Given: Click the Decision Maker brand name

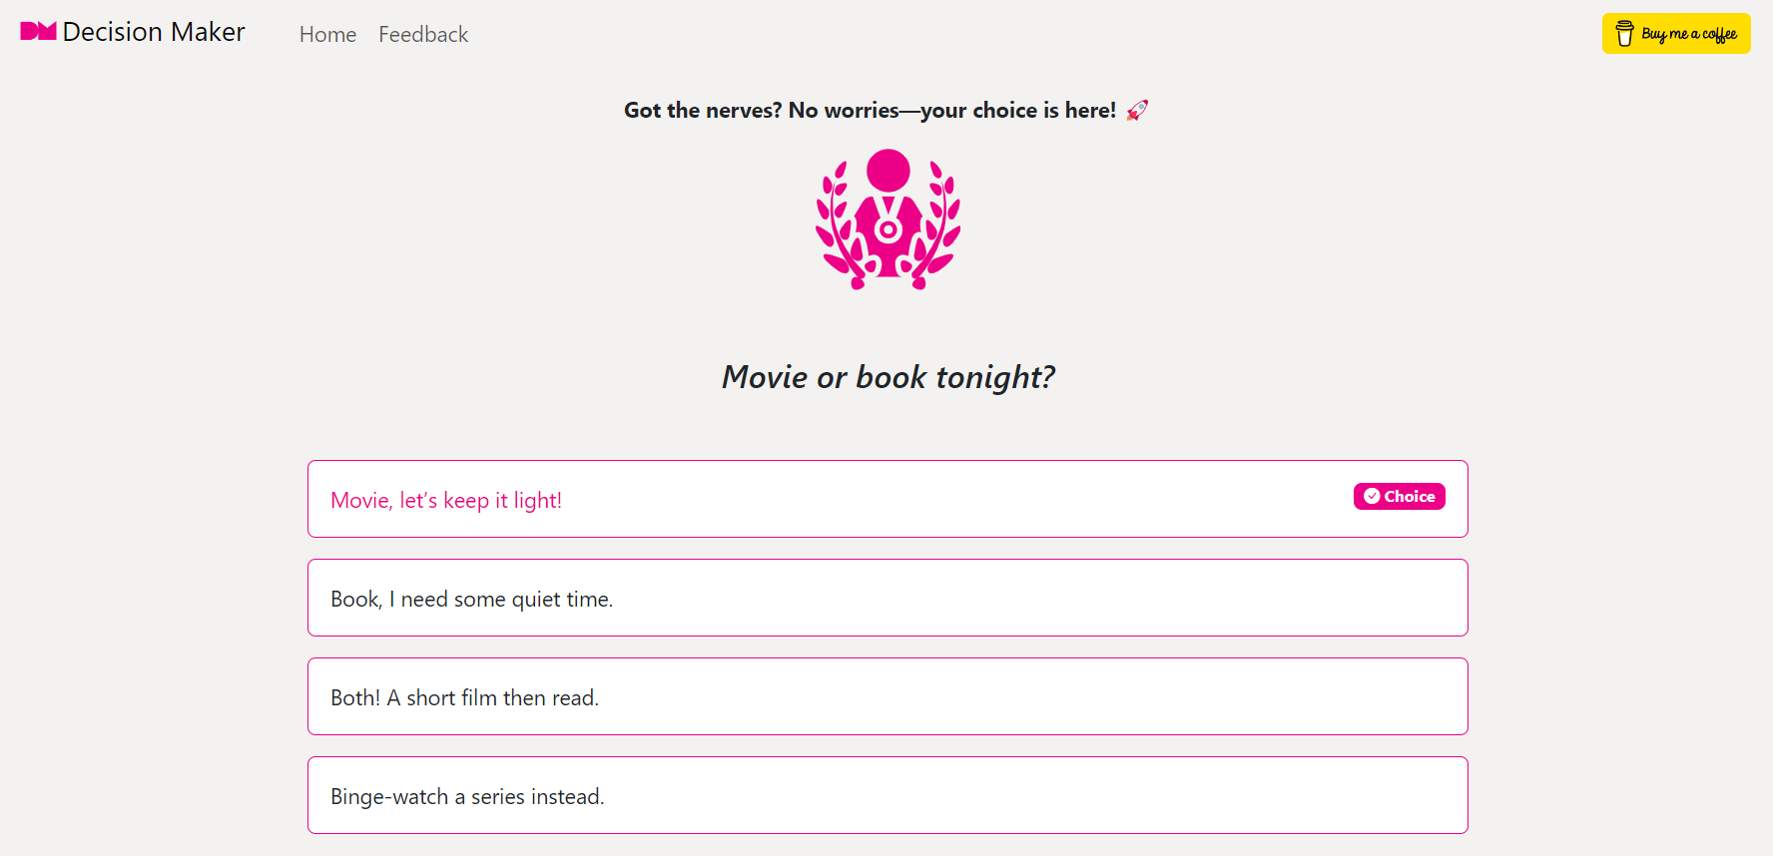Looking at the screenshot, I should (153, 32).
